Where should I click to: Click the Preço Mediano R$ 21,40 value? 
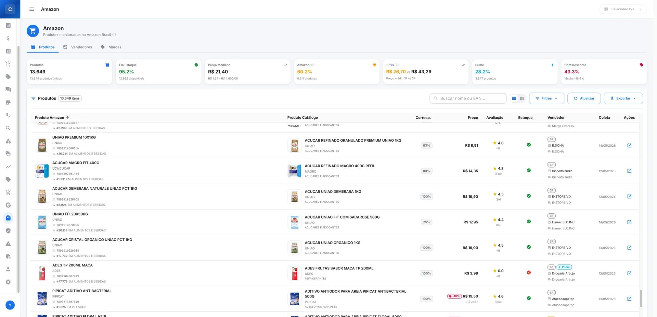click(218, 72)
